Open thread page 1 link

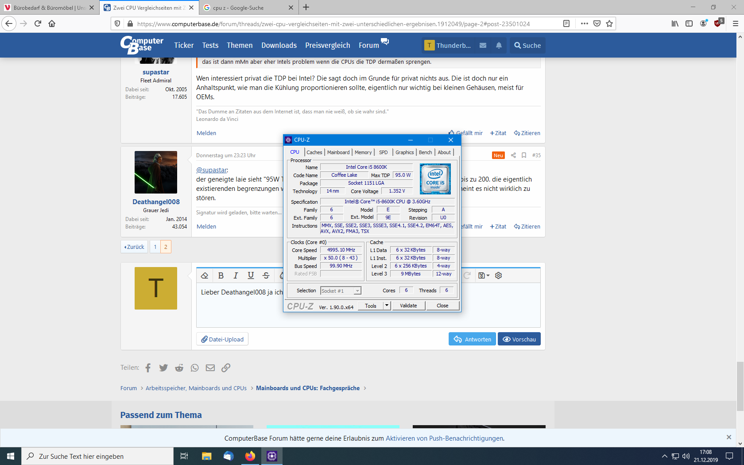coord(155,247)
